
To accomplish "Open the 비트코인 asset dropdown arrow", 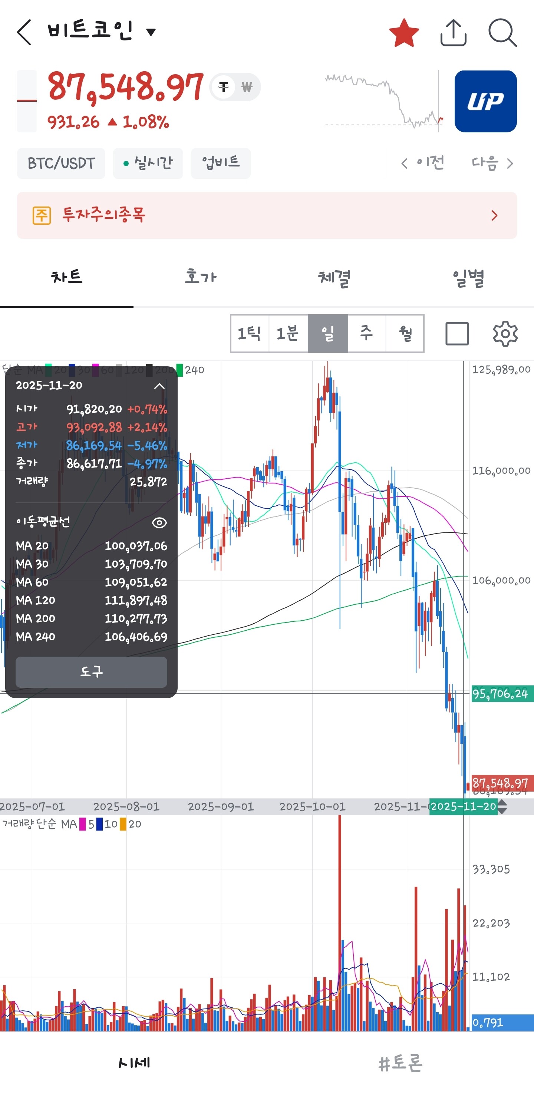I will pos(151,32).
